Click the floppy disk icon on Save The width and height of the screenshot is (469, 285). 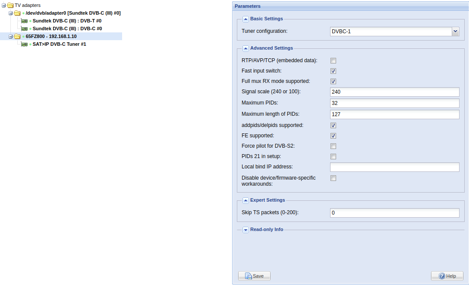tap(248, 276)
